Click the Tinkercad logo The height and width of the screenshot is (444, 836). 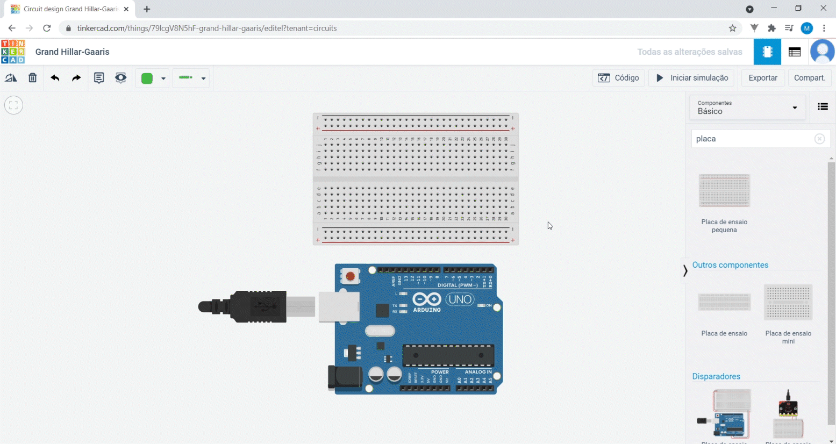13,52
